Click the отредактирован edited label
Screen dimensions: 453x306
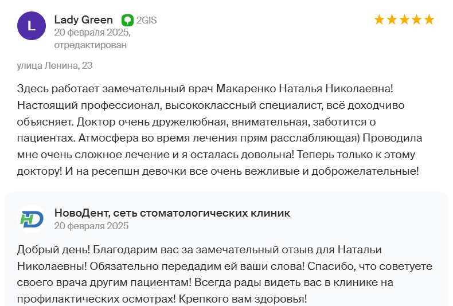point(91,45)
